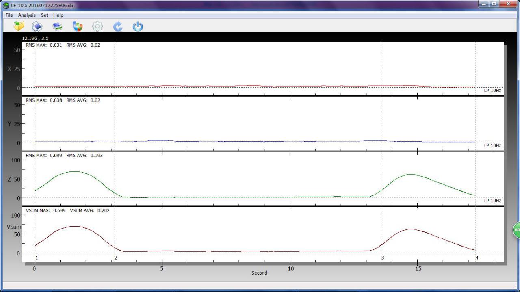Click the printer icon in toolbar
The image size is (520, 292).
click(x=37, y=26)
